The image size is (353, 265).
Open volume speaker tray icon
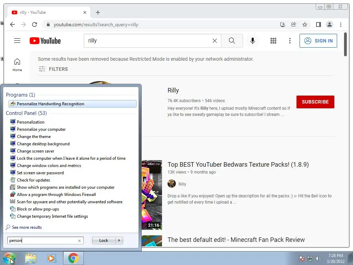(318, 258)
